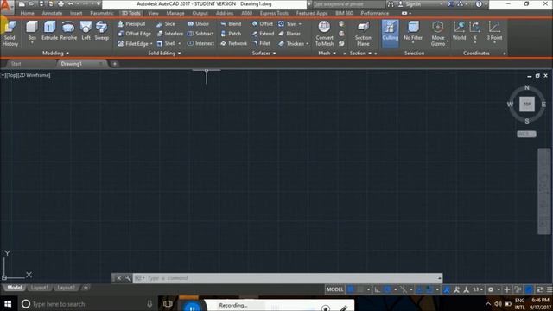Click the Windows taskbar search box
This screenshot has width=553, height=311.
click(x=87, y=303)
